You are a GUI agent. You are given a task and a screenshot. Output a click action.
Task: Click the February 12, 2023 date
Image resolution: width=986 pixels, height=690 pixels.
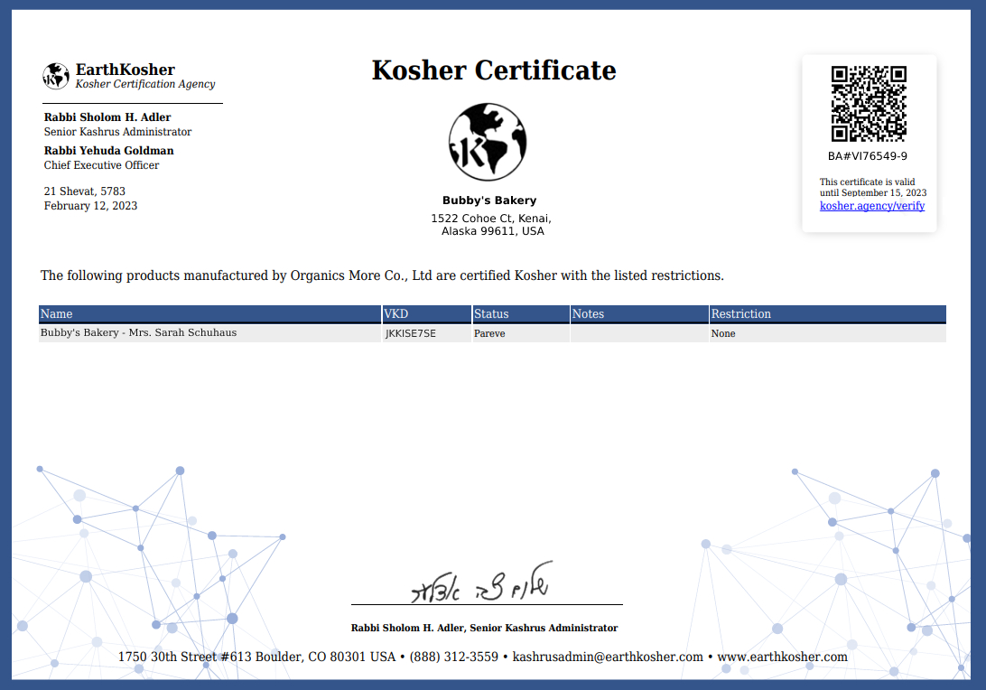tap(90, 205)
